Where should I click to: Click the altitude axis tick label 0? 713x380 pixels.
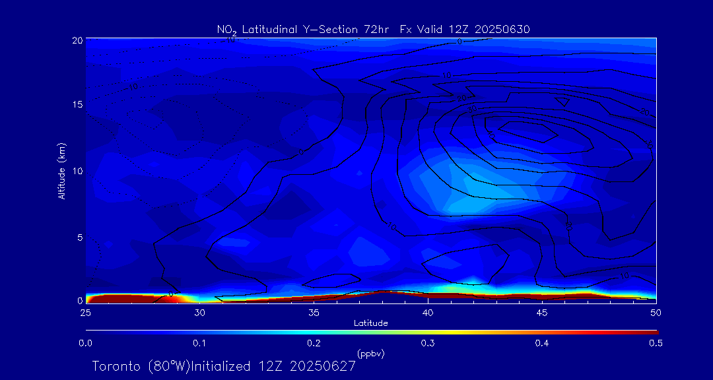[x=80, y=300]
